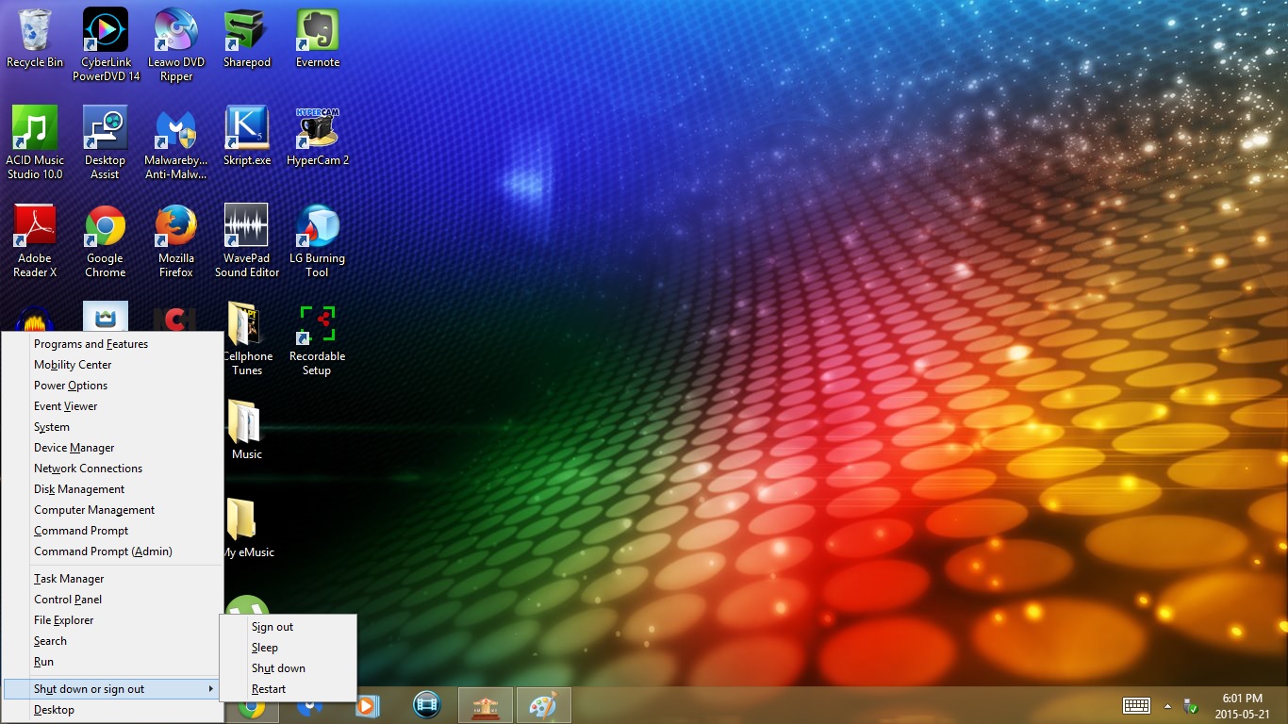Select the Adobe Reader X icon
Image resolution: width=1288 pixels, height=724 pixels.
(35, 241)
